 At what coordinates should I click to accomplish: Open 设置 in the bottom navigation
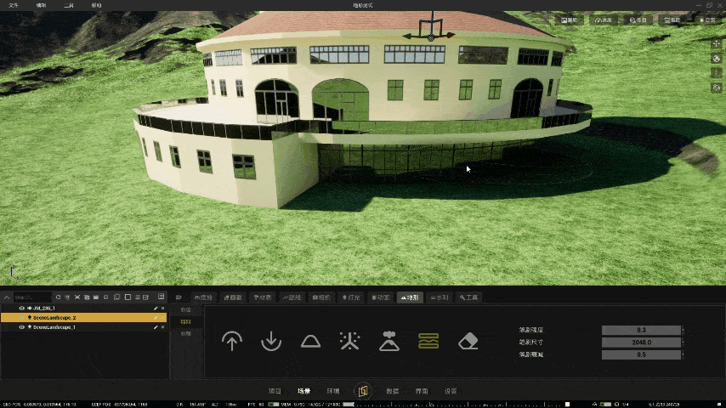tap(451, 391)
